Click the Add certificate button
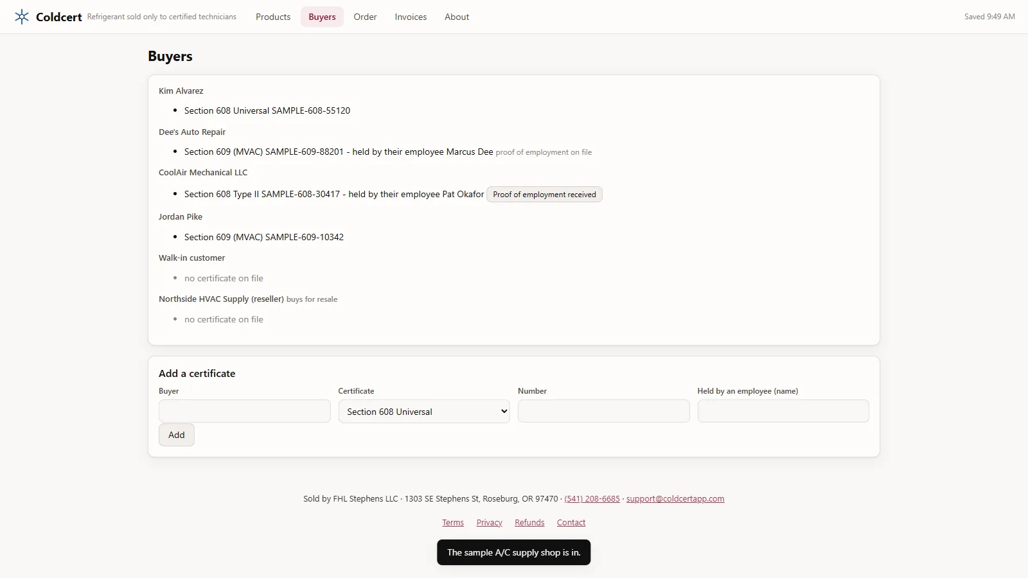This screenshot has width=1028, height=578. coord(177,435)
